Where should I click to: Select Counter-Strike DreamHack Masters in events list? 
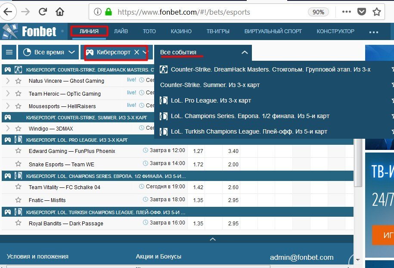[270, 69]
